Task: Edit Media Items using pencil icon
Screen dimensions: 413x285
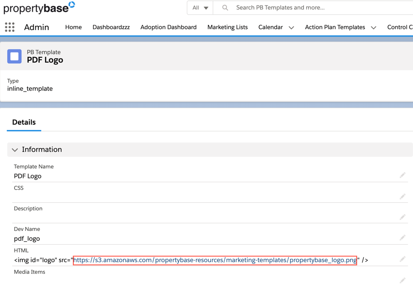Action: click(402, 280)
